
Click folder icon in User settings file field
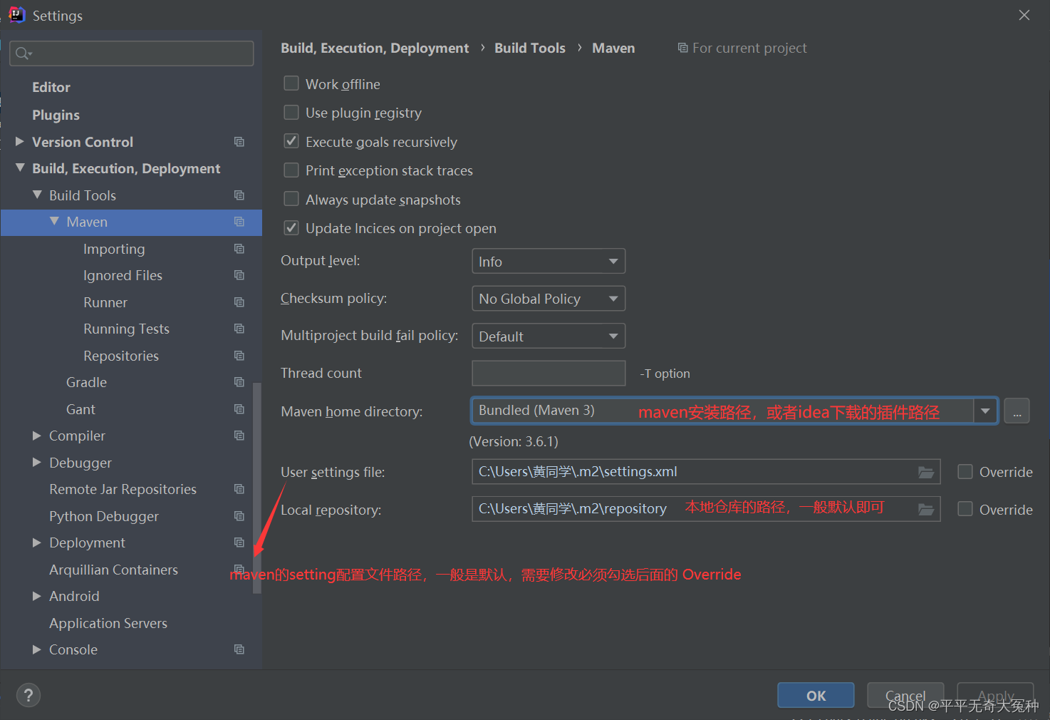click(926, 472)
